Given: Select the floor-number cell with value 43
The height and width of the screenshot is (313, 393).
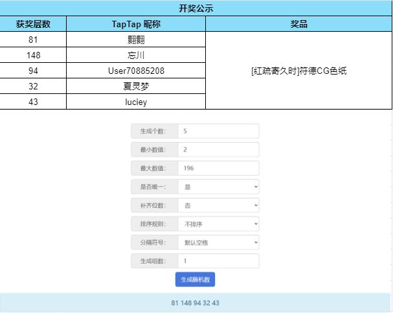Looking at the screenshot, I should (33, 102).
